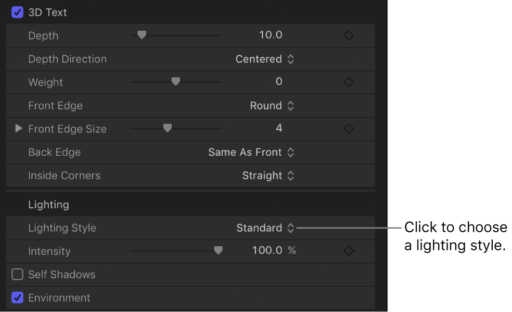The height and width of the screenshot is (312, 512).
Task: Open the Back Edge pop-up menu
Action: [251, 153]
